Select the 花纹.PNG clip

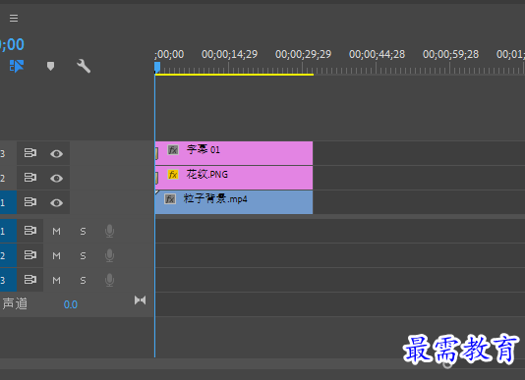(234, 178)
